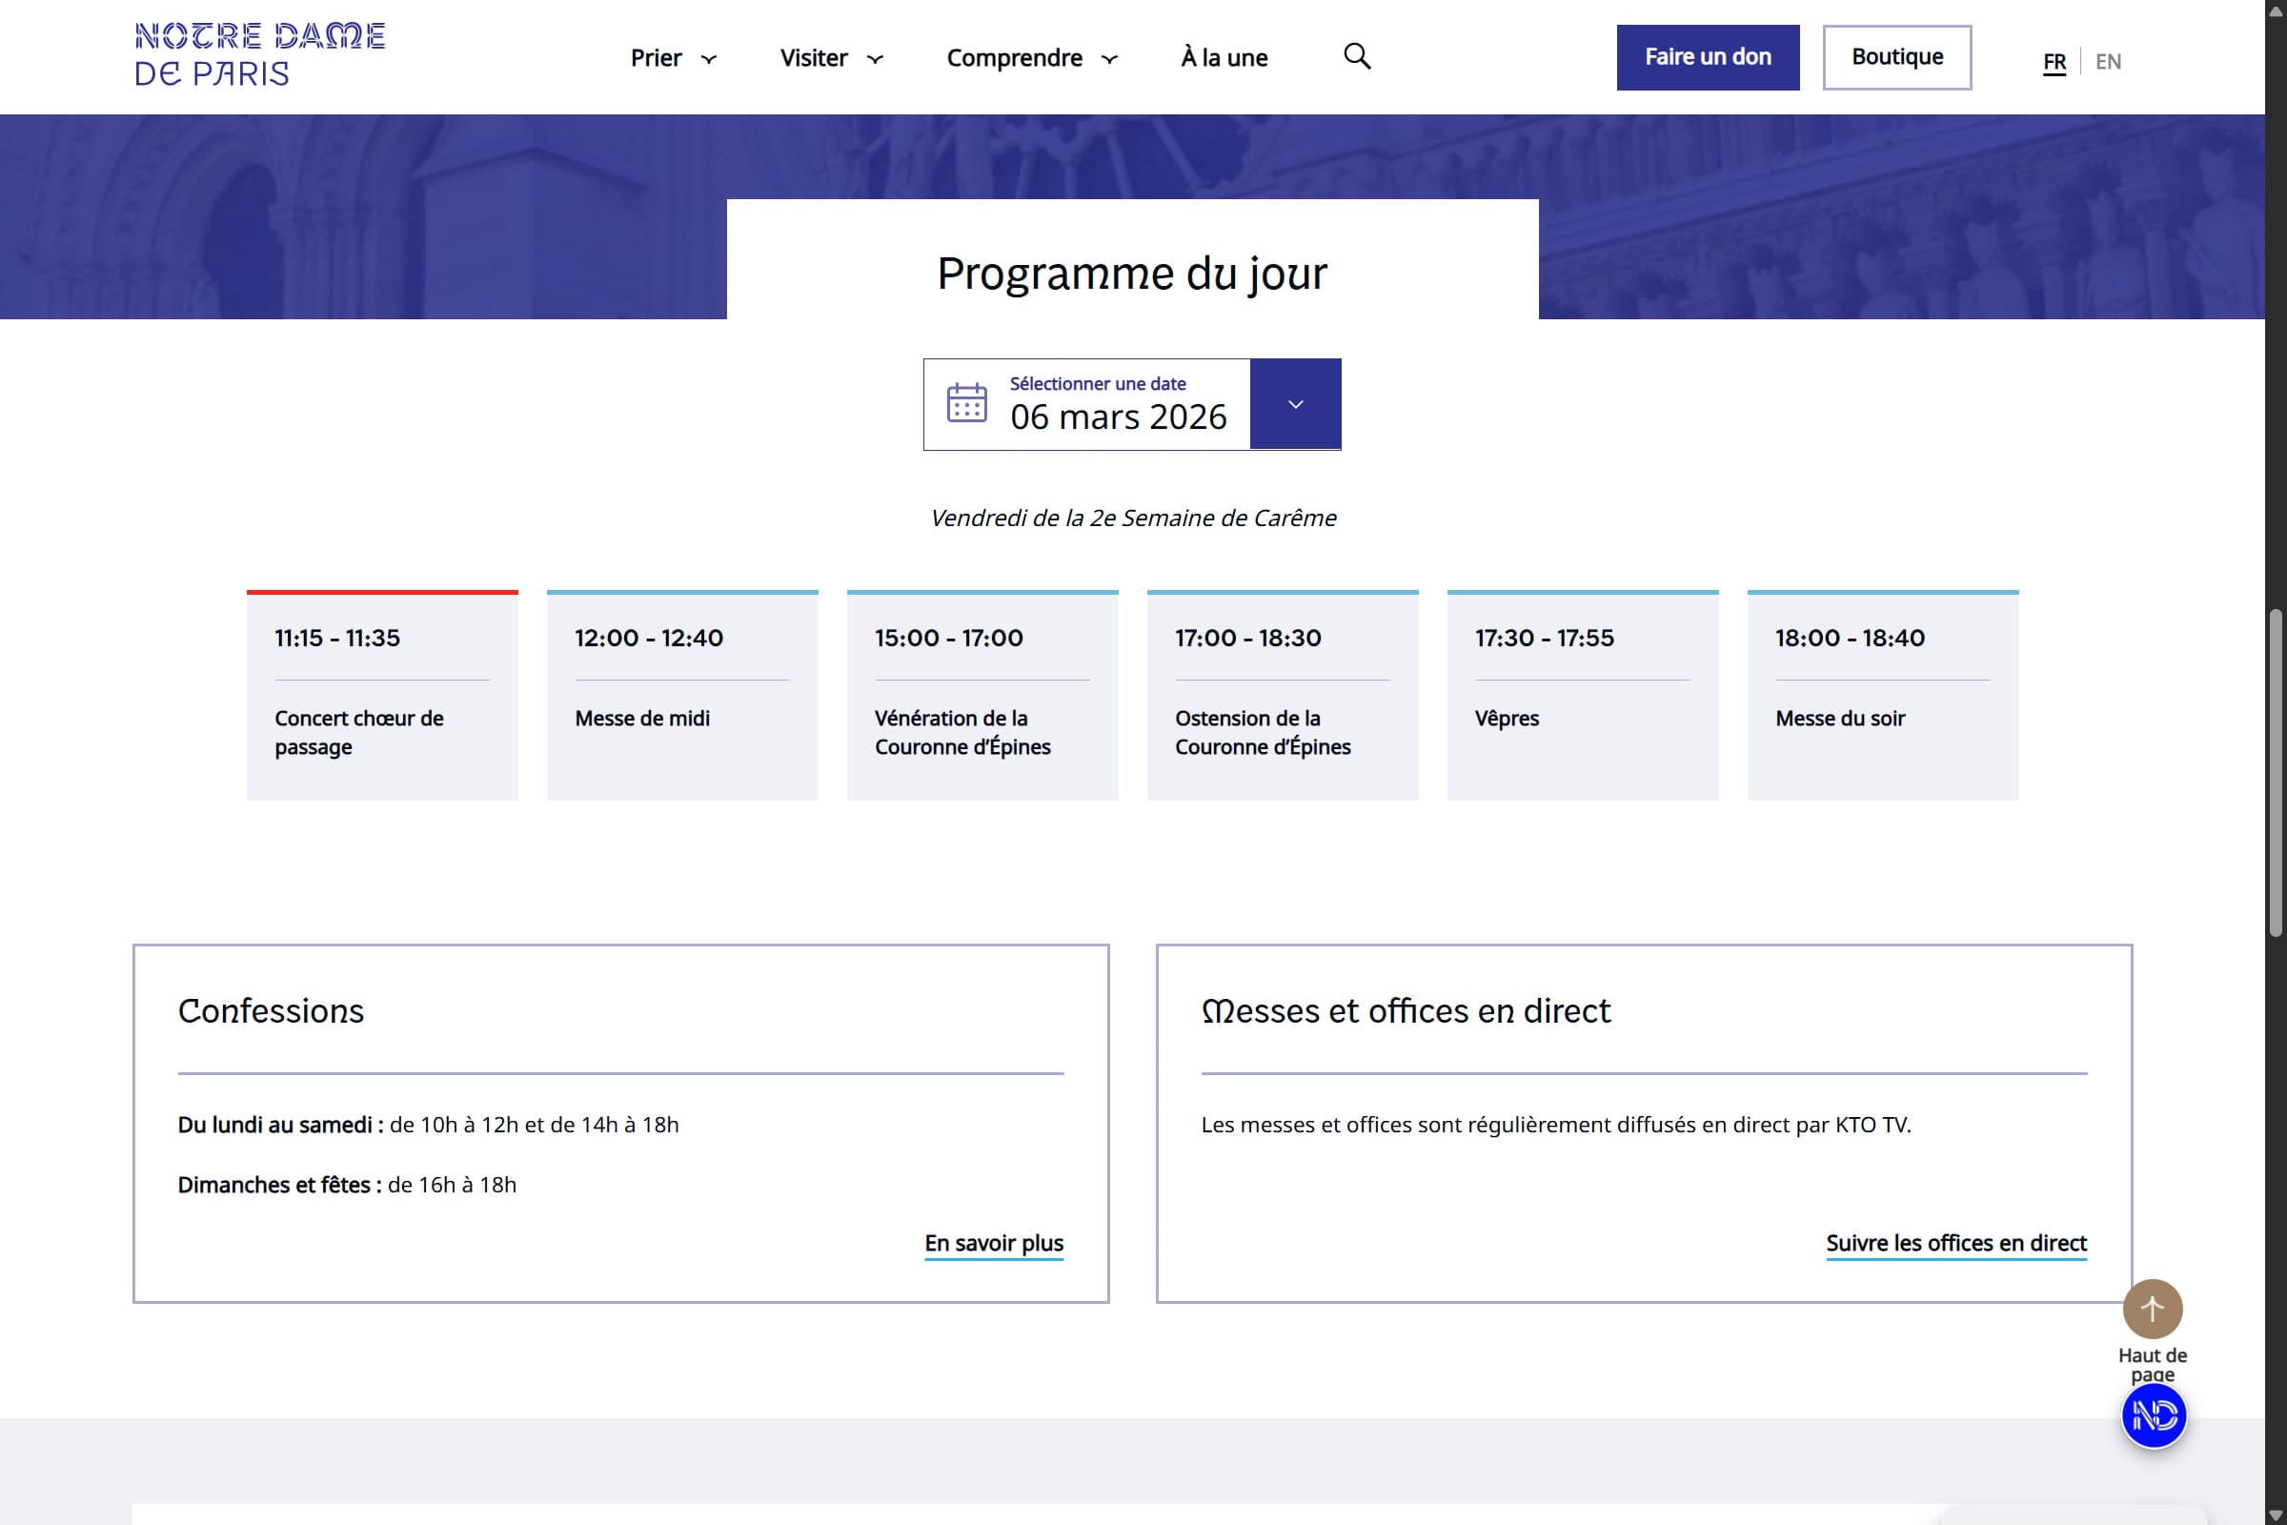The image size is (2287, 1525).
Task: Switch the language to EN
Action: point(2109,60)
